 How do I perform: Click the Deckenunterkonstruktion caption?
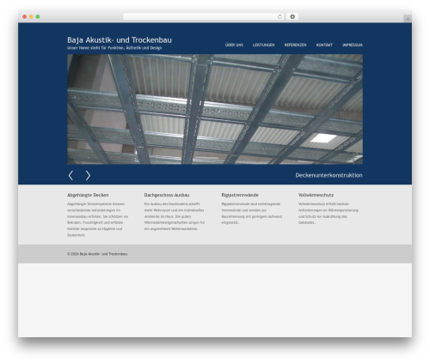pyautogui.click(x=329, y=175)
